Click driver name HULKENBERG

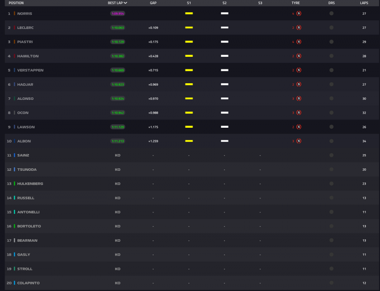click(30, 184)
